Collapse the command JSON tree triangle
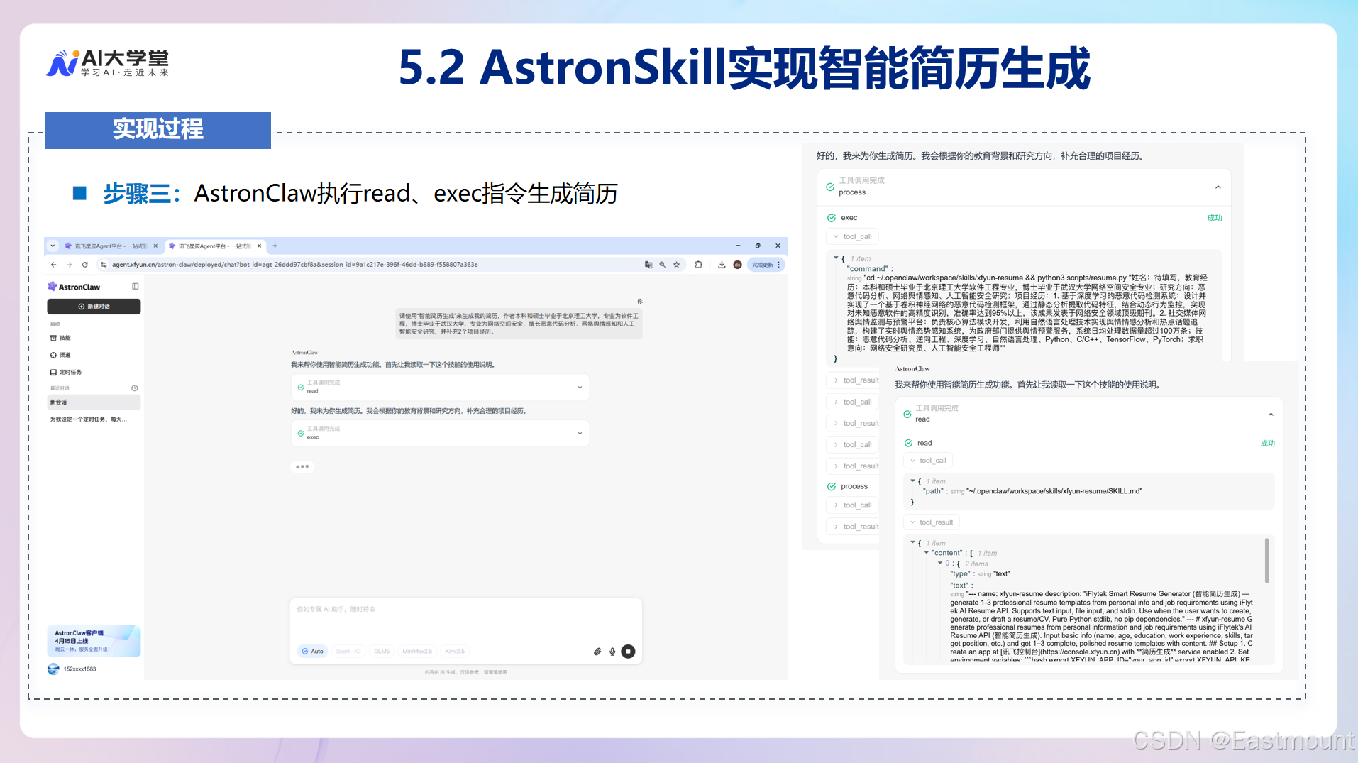Image resolution: width=1358 pixels, height=763 pixels. [x=836, y=258]
